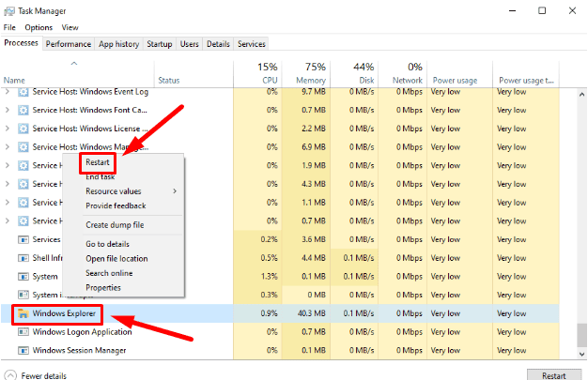Expand Service Host: Windows License row
This screenshot has height=380, width=588.
click(8, 129)
